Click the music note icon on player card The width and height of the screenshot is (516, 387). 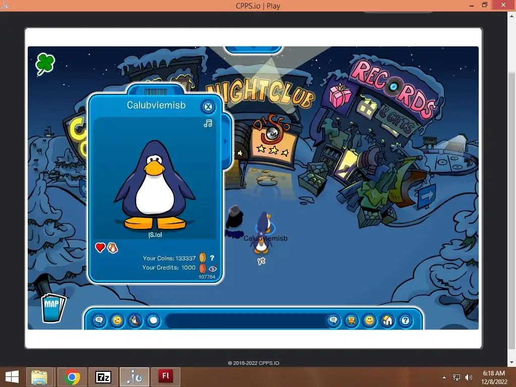tap(208, 123)
